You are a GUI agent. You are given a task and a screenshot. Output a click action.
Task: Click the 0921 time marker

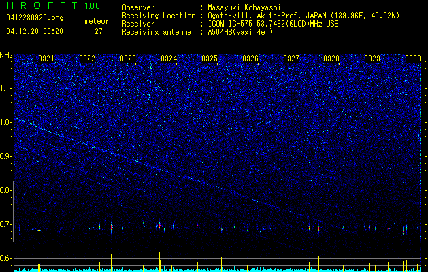46,58
